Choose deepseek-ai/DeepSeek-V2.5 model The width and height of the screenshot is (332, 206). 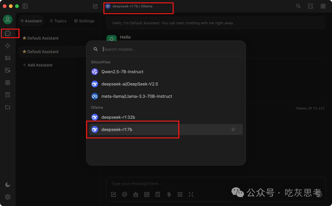[x=166, y=84]
